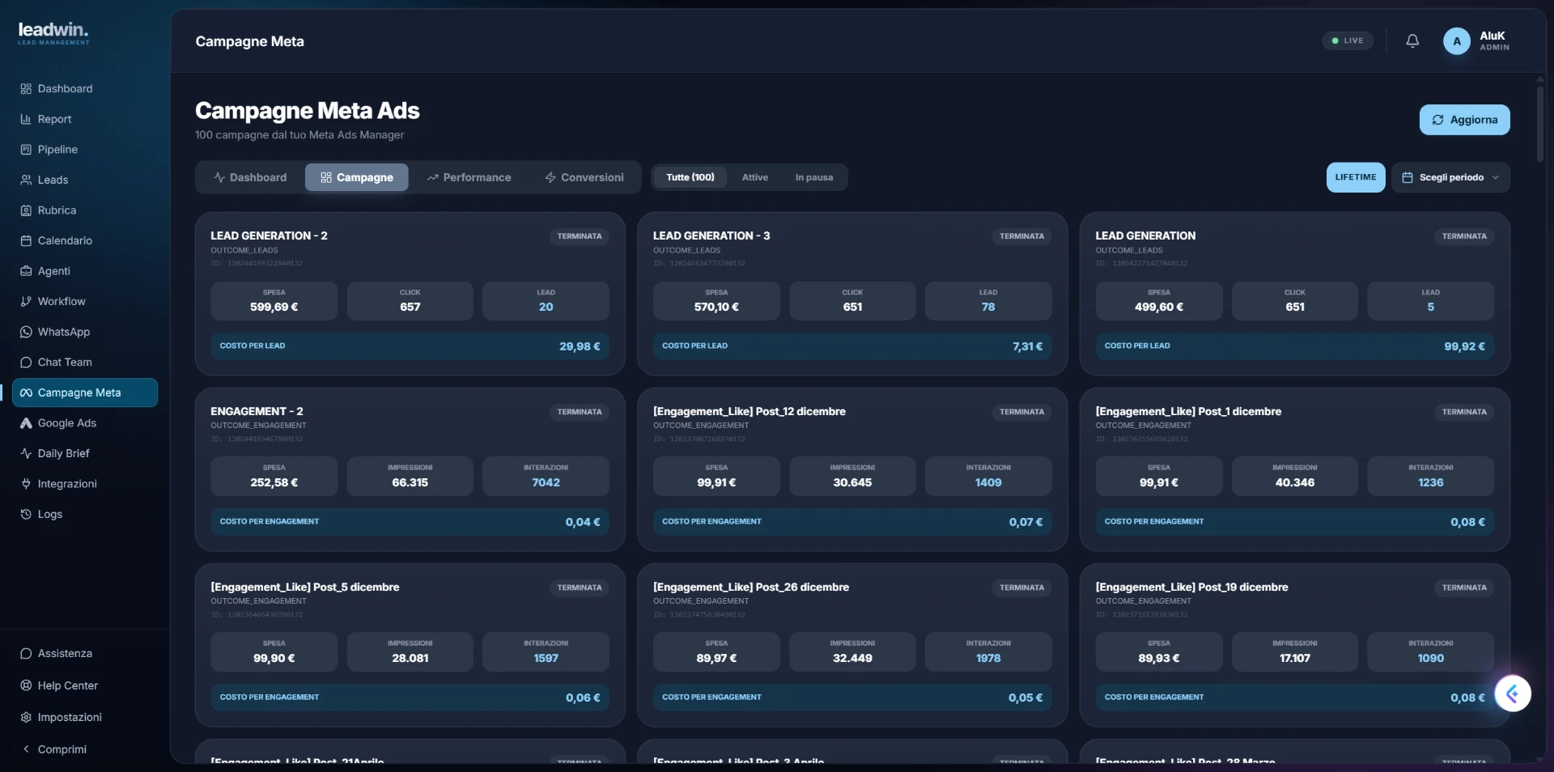Open the Calendario page
Viewport: 1554px width, 772px height.
84,240
